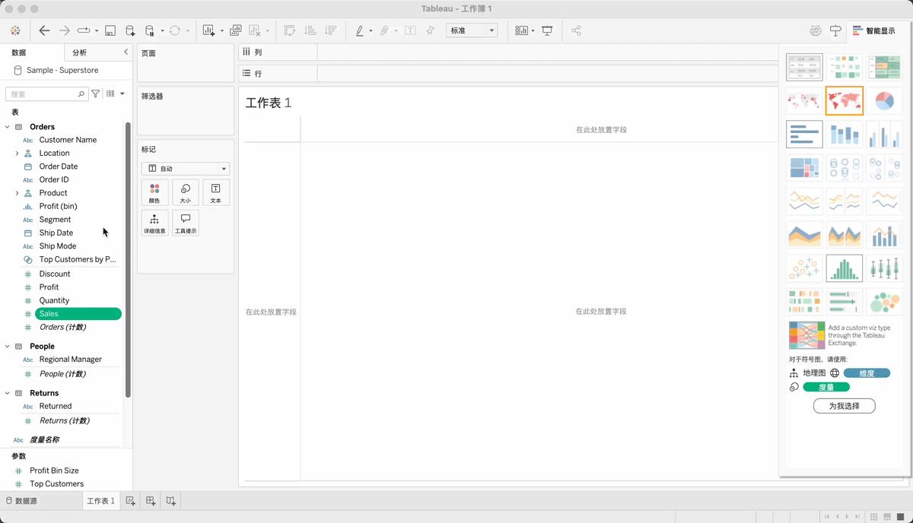Click the sort ascending toolbar icon
This screenshot has height=523, width=913.
click(x=310, y=30)
